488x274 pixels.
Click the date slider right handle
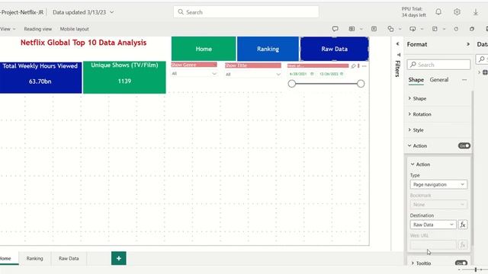(x=361, y=84)
